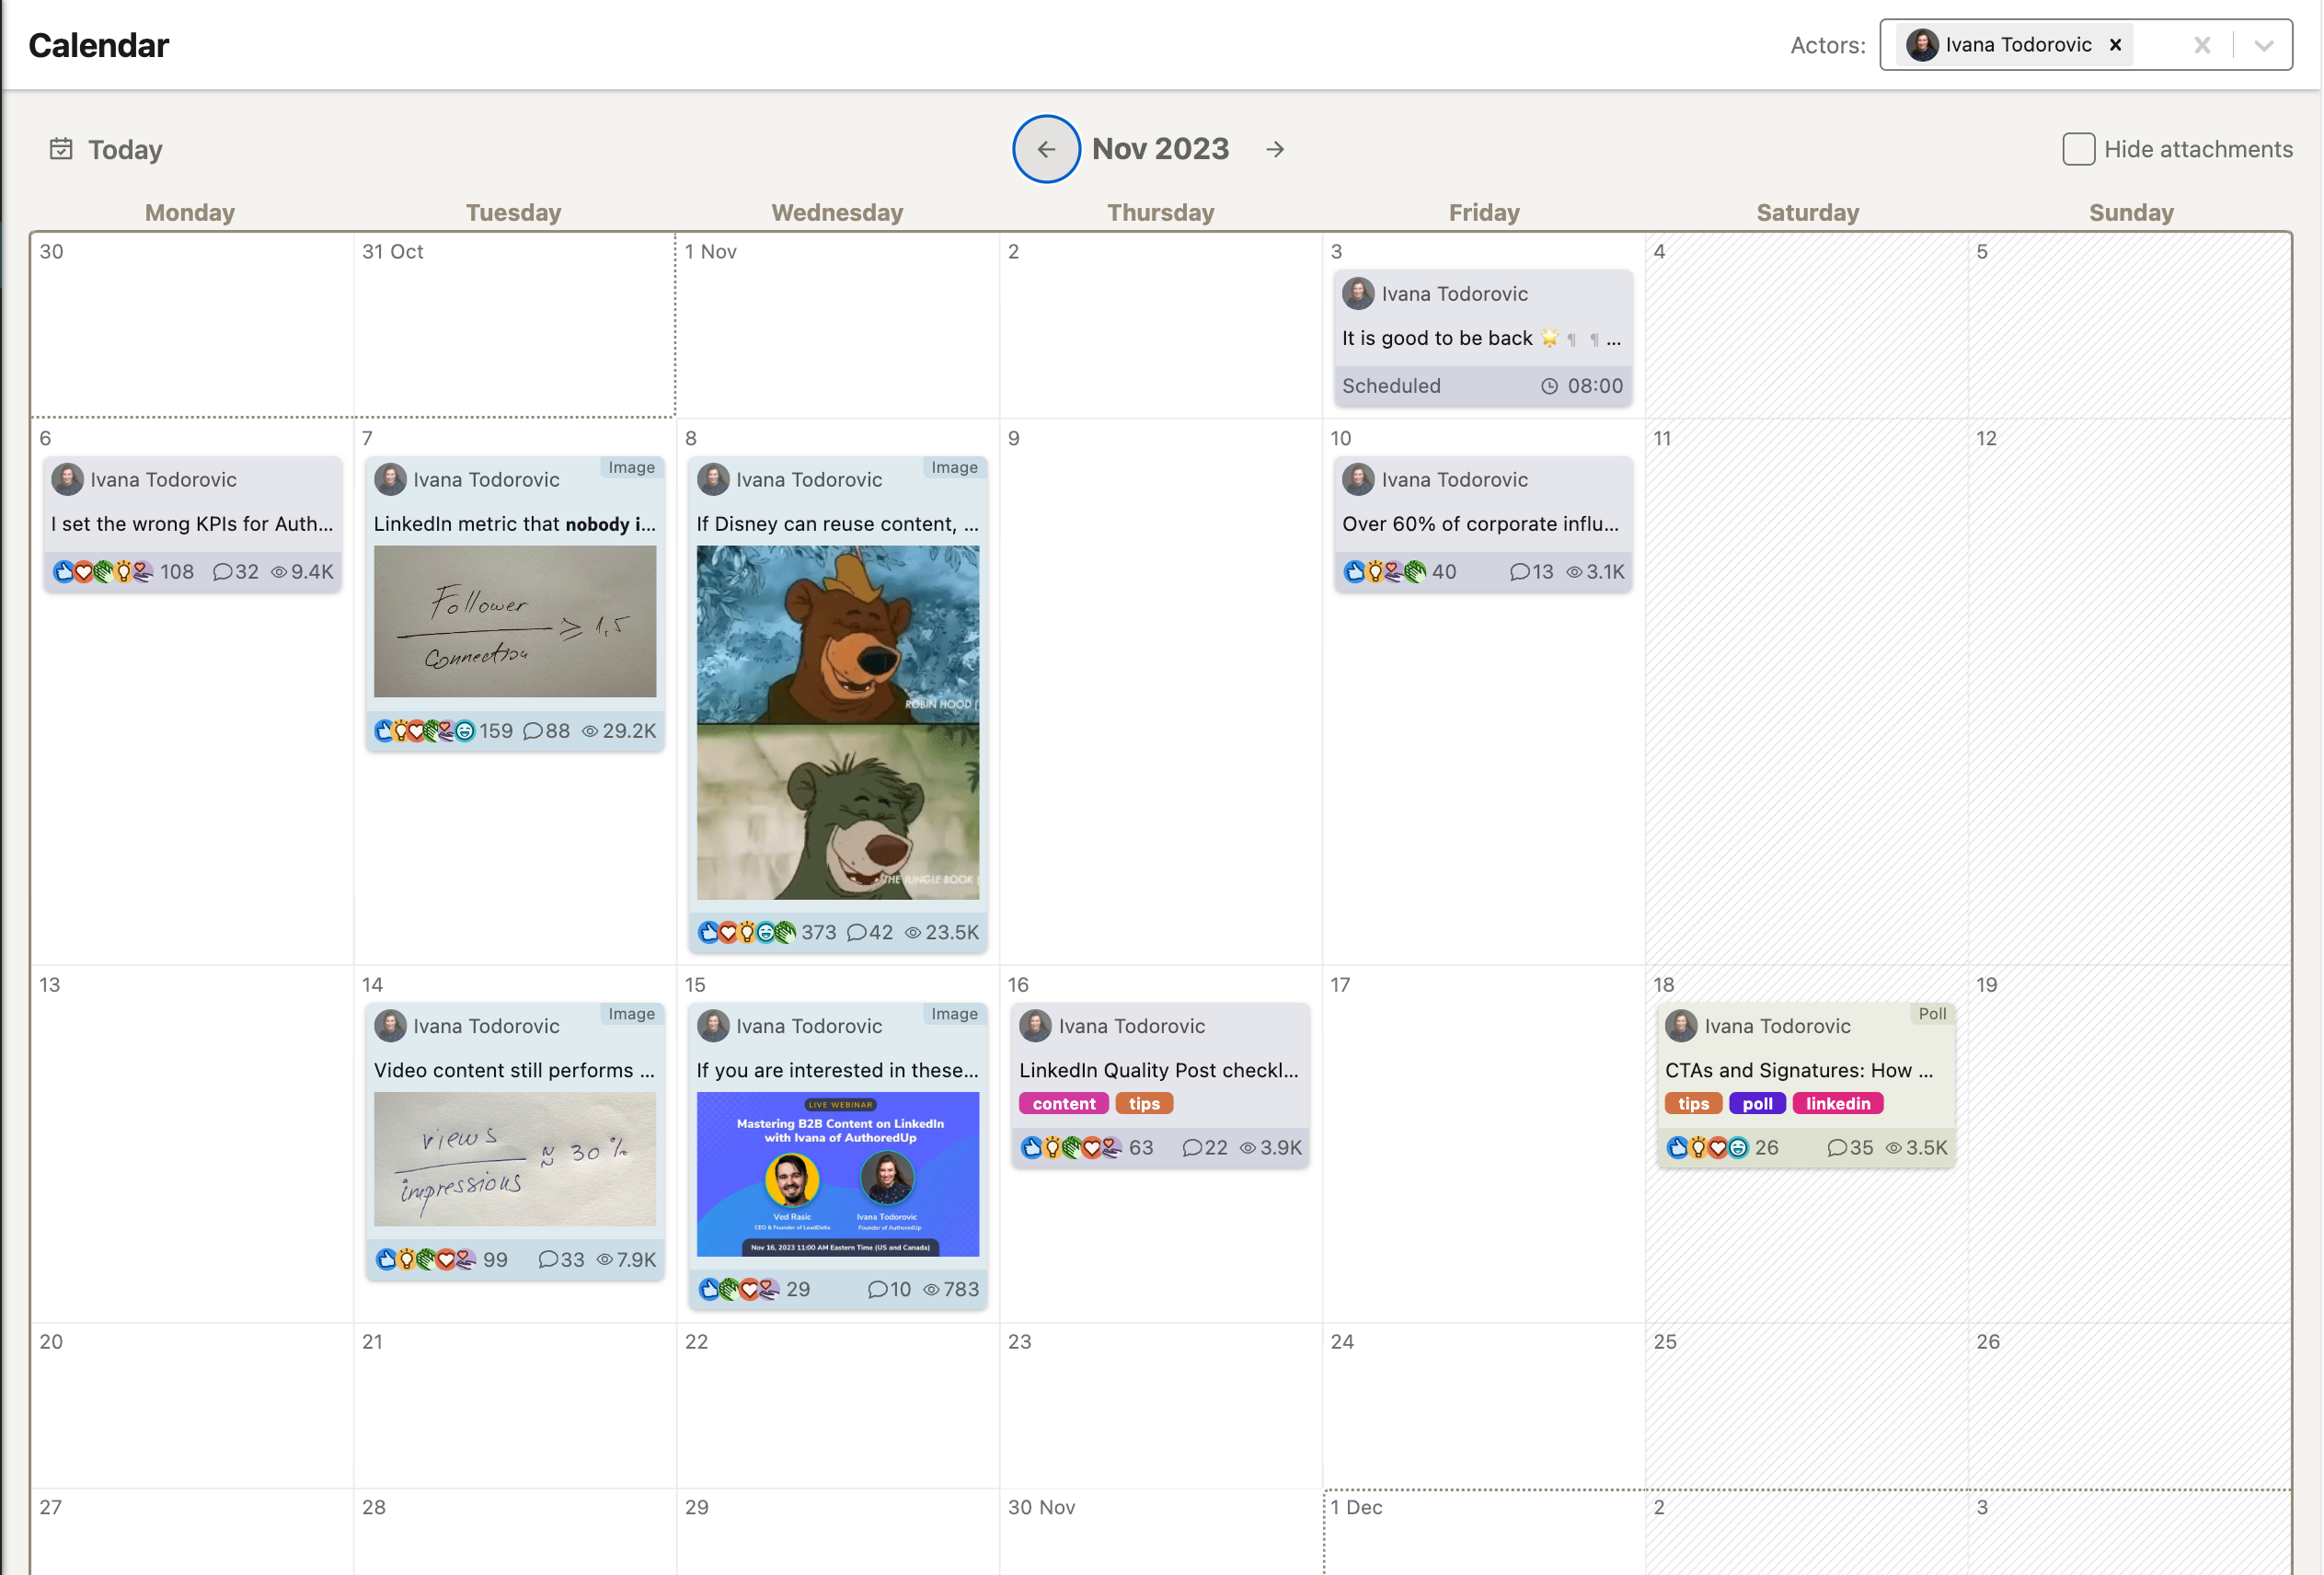
Task: Click 'Image' badge on Nov 15 post
Action: 955,1014
